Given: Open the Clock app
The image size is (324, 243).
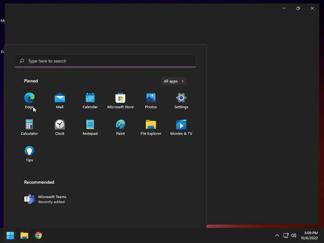Looking at the screenshot, I should click(x=60, y=128).
